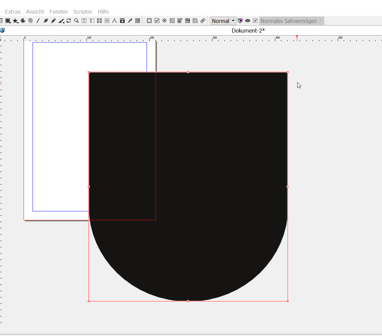Toggle color management monitor icon
This screenshot has width=382, height=336.
240,21
